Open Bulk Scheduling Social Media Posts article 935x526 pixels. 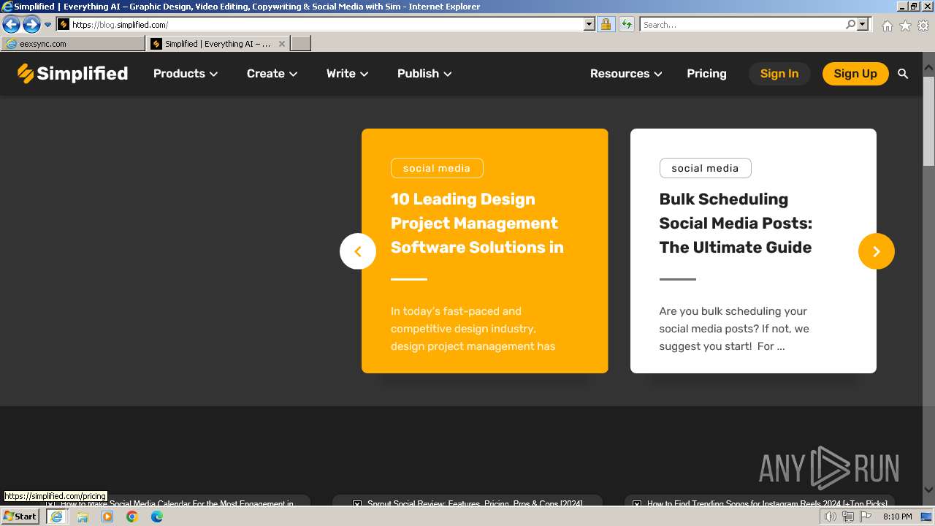736,223
